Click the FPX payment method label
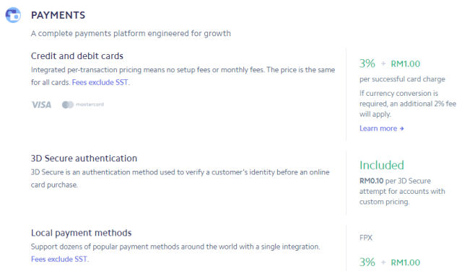Viewport: 462px width, 271px height. (366, 238)
